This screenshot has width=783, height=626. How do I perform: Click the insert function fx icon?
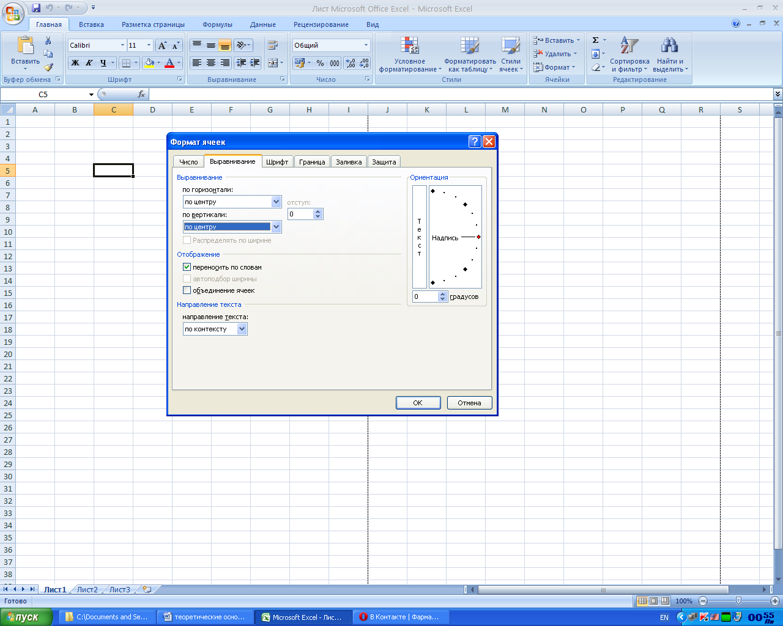(141, 94)
